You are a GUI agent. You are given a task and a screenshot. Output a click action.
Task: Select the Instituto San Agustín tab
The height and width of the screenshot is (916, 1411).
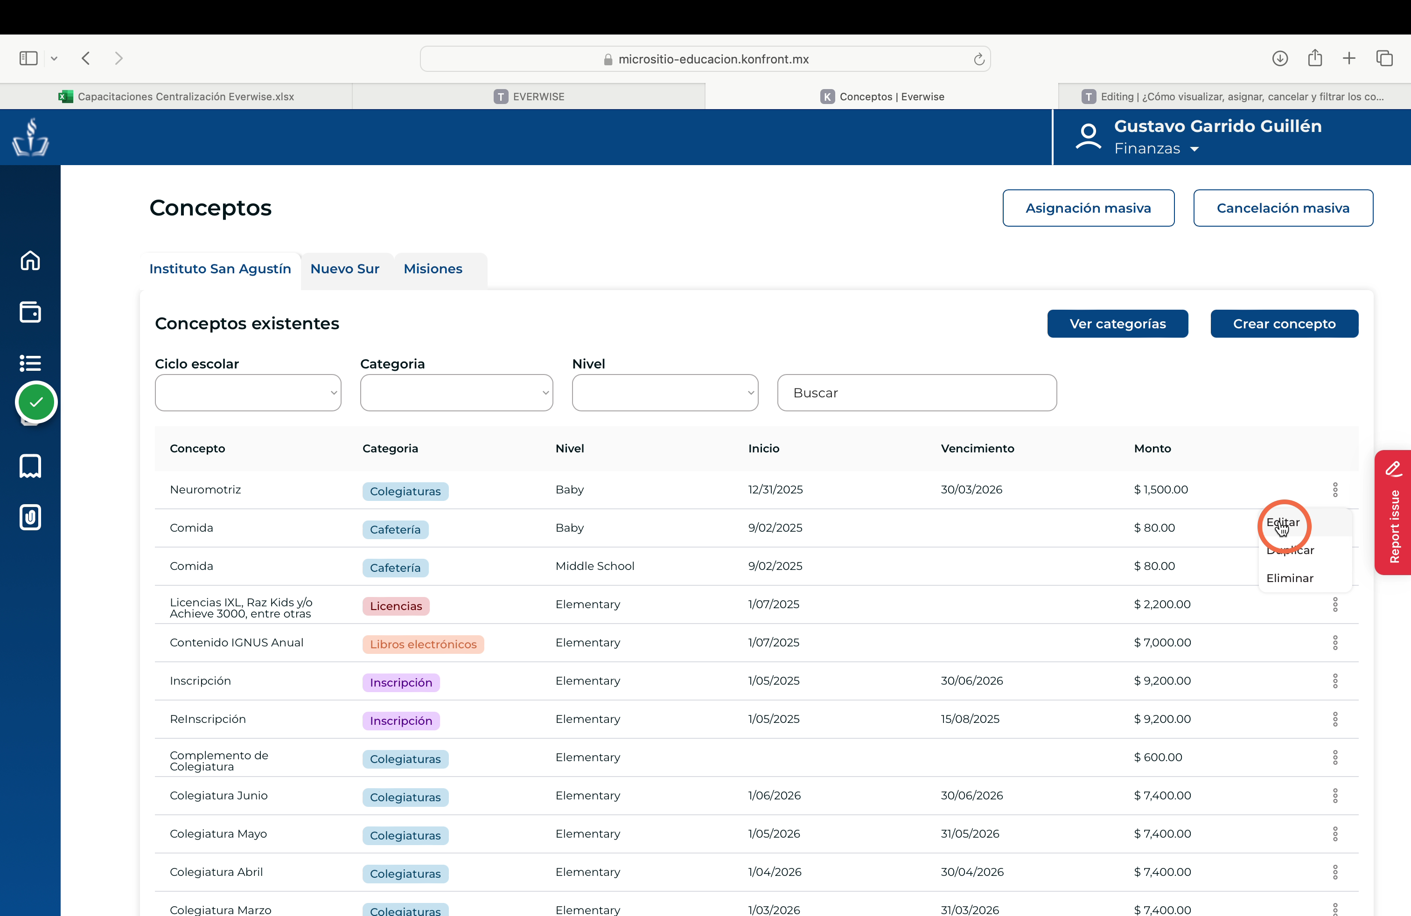220,268
